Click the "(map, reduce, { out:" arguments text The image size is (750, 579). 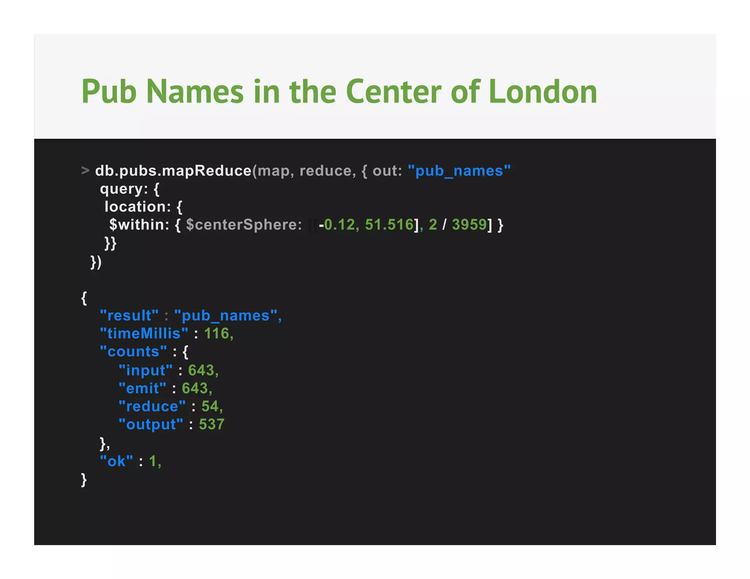pyautogui.click(x=327, y=171)
